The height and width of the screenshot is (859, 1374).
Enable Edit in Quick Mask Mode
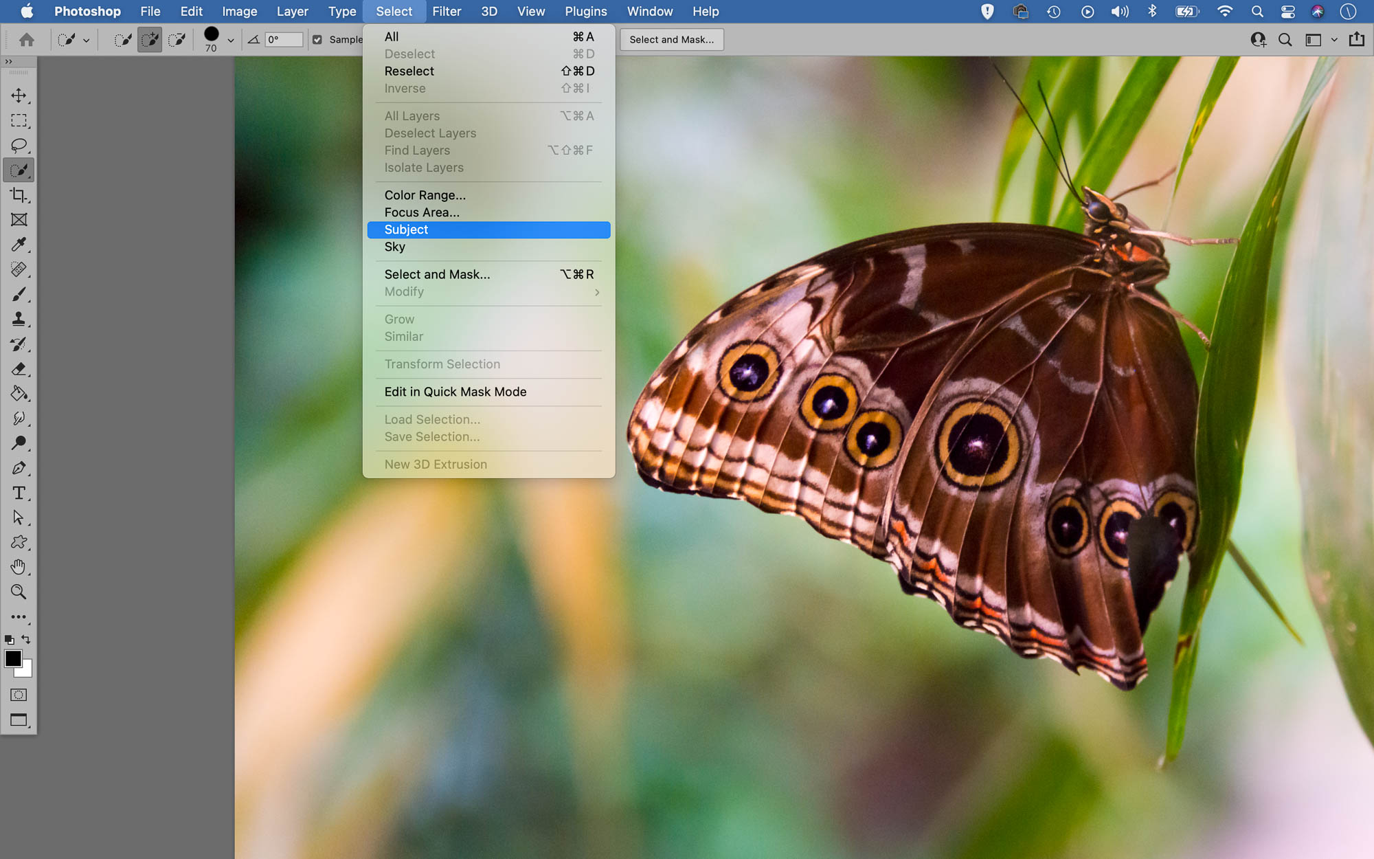[455, 391]
